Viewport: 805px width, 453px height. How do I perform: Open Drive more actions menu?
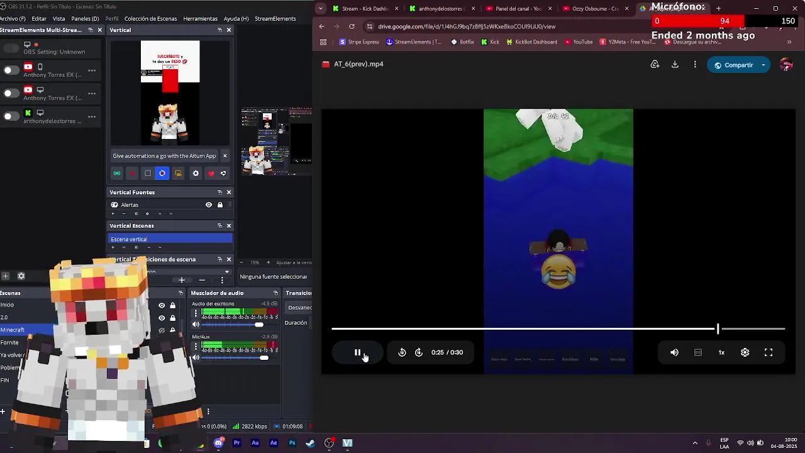point(695,64)
